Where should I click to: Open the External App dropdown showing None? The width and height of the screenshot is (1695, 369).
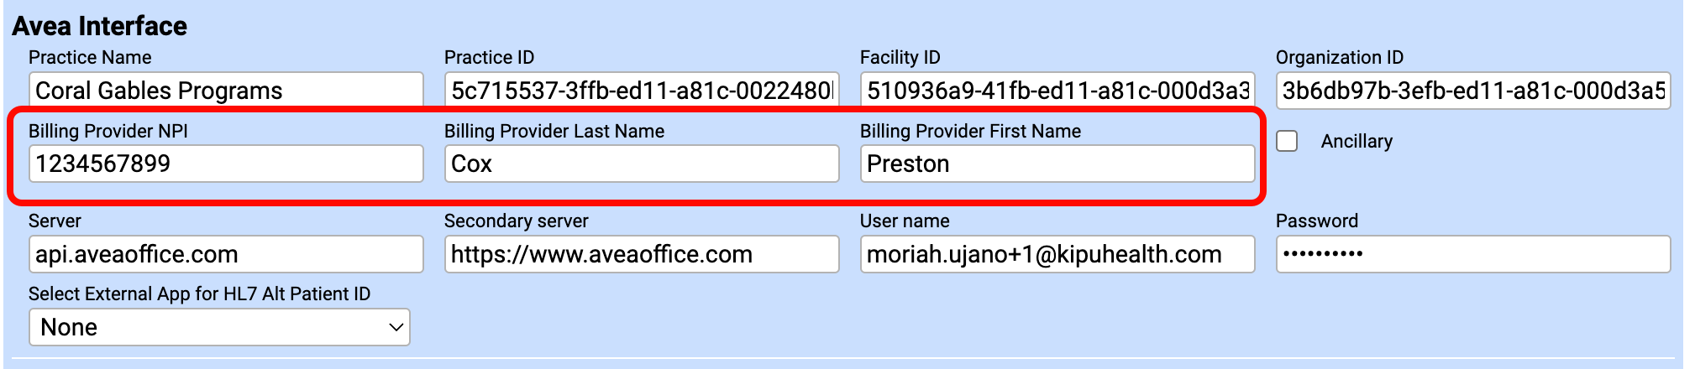click(x=219, y=327)
